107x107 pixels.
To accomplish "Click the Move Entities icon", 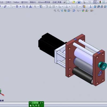I will pos(60,6).
